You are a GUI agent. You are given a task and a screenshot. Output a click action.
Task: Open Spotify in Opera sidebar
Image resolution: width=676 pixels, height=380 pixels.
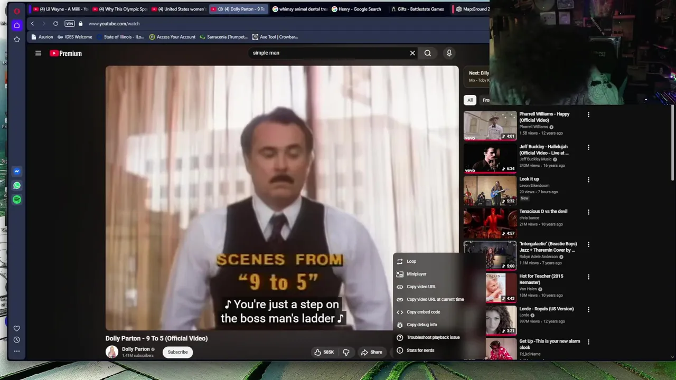click(x=17, y=199)
